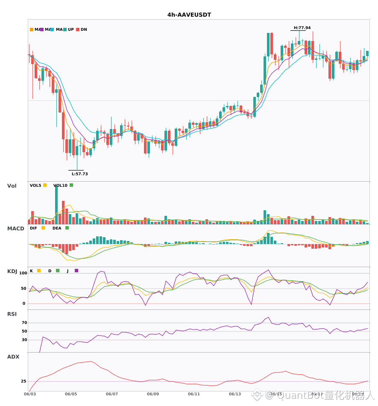The image size is (378, 406).
Task: Click the RSI axis value 70
Action: 24,323
